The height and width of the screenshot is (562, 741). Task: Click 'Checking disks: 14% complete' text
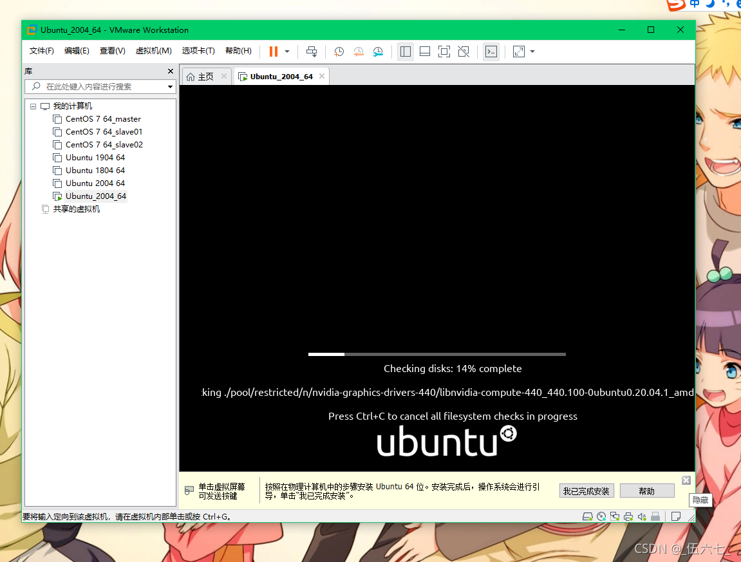[x=453, y=369]
